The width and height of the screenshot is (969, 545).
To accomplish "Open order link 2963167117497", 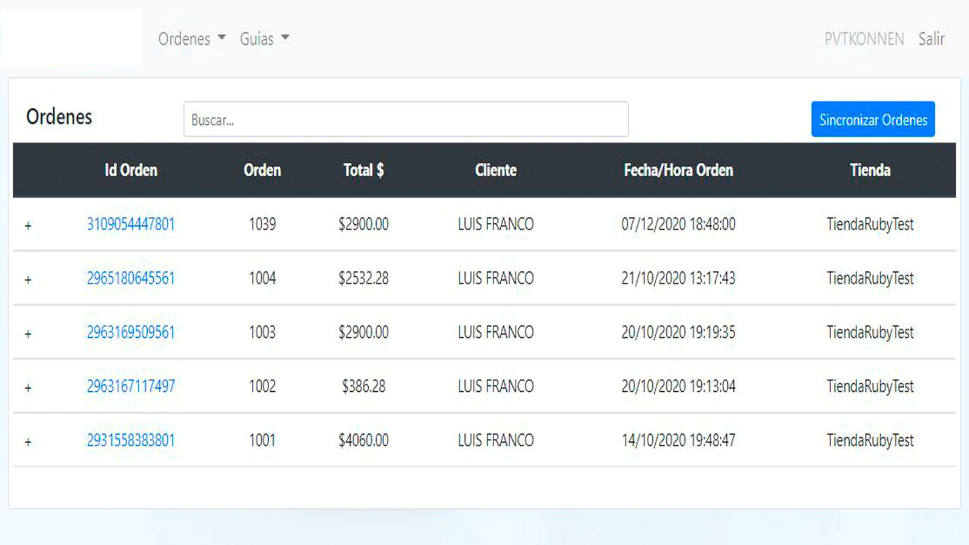I will point(131,386).
